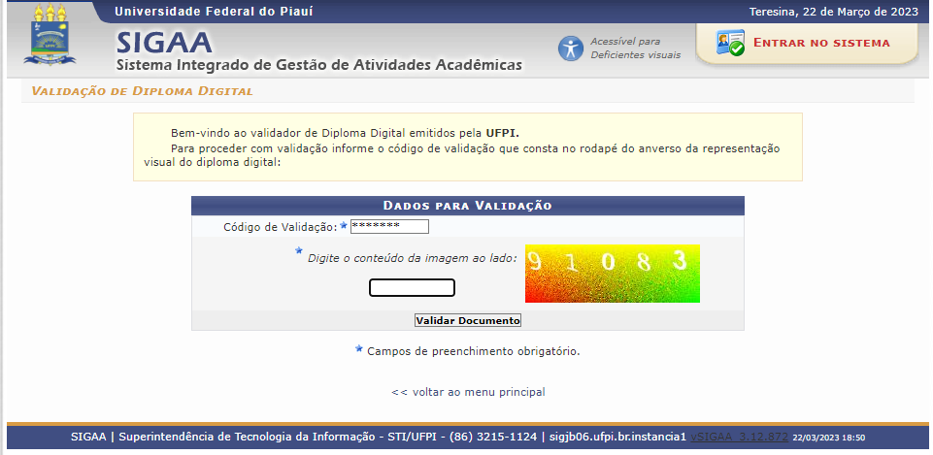This screenshot has height=455, width=933.
Task: Click the Sistema Integrado de Gestão subtitle
Action: (x=319, y=65)
